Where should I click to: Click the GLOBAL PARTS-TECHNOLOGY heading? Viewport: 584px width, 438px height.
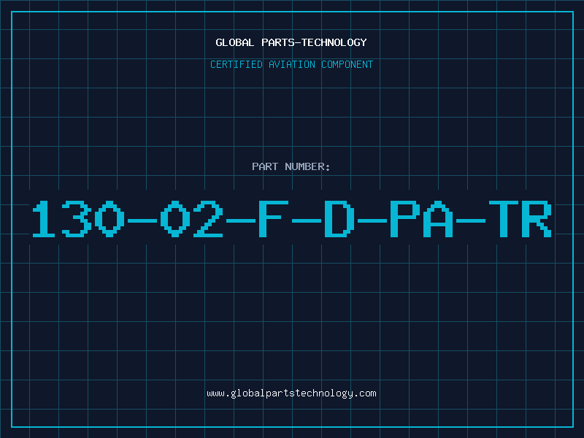[x=291, y=42]
